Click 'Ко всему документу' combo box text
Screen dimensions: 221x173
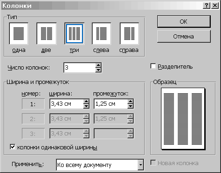84,165
